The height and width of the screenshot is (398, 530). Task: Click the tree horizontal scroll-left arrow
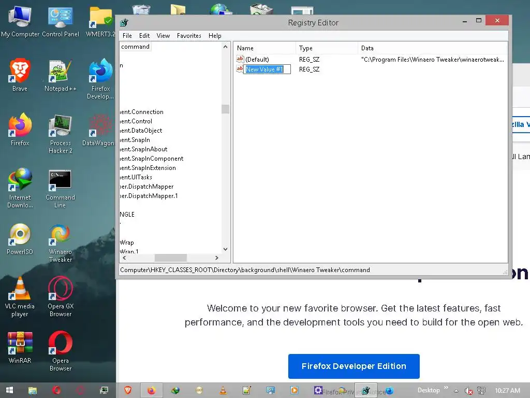pyautogui.click(x=124, y=258)
